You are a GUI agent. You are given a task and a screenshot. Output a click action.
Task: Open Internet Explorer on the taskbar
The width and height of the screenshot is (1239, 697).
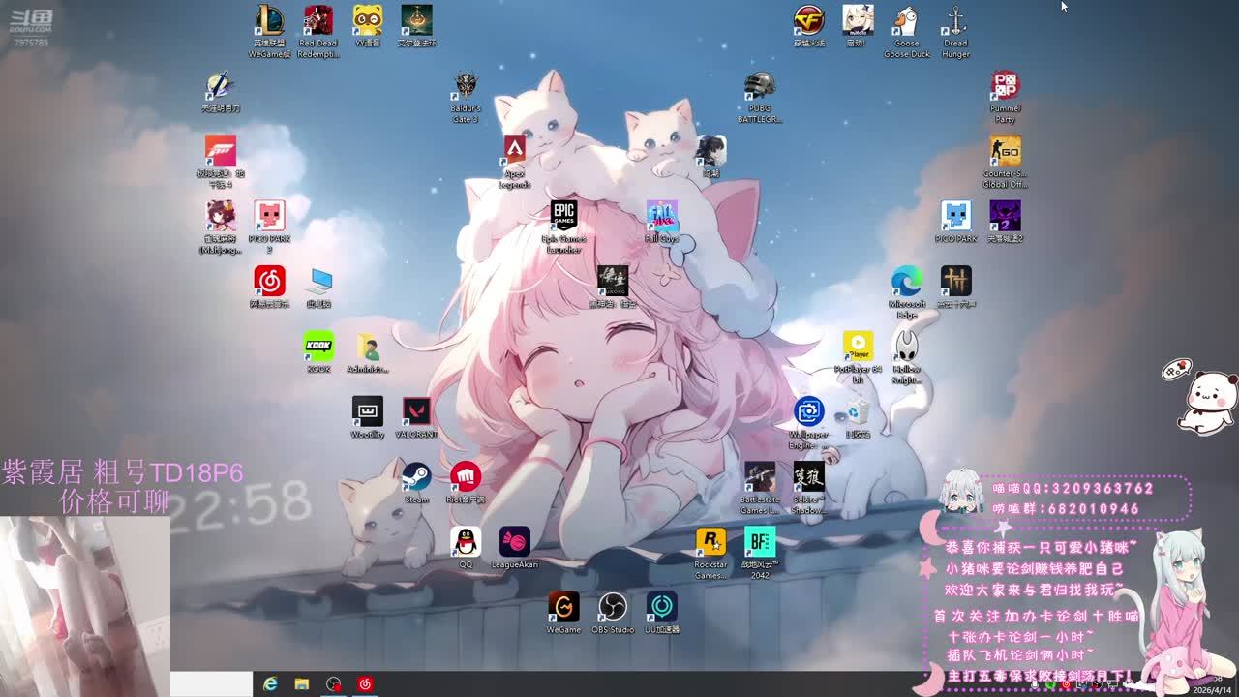tap(270, 683)
